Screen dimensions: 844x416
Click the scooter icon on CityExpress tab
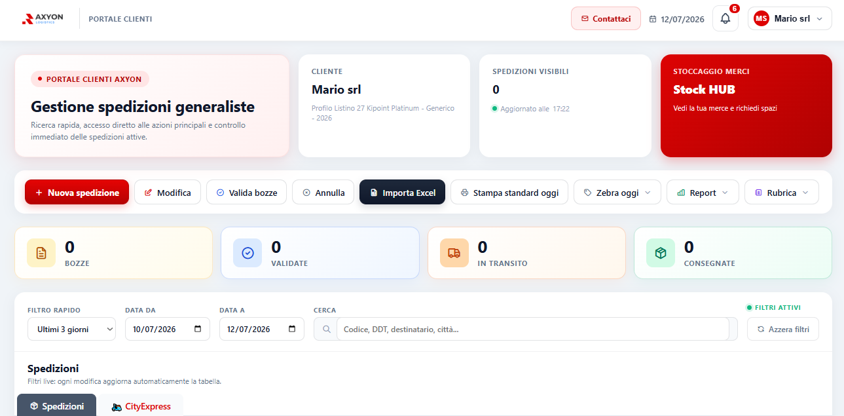[x=117, y=406]
